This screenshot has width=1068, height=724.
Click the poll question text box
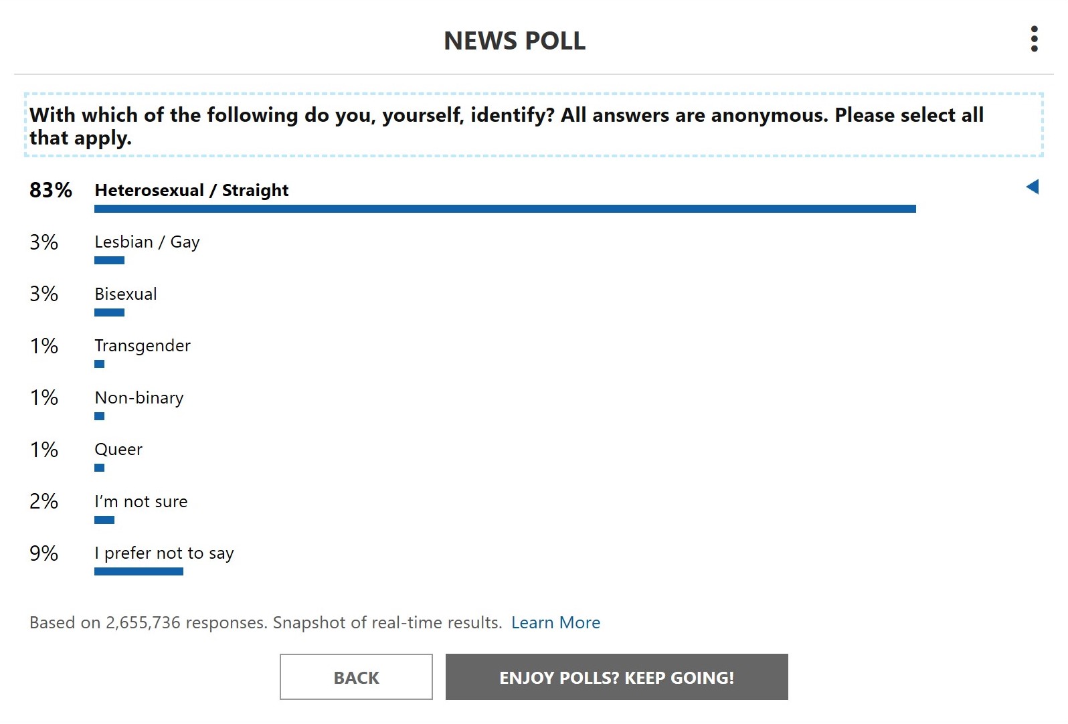click(x=534, y=125)
